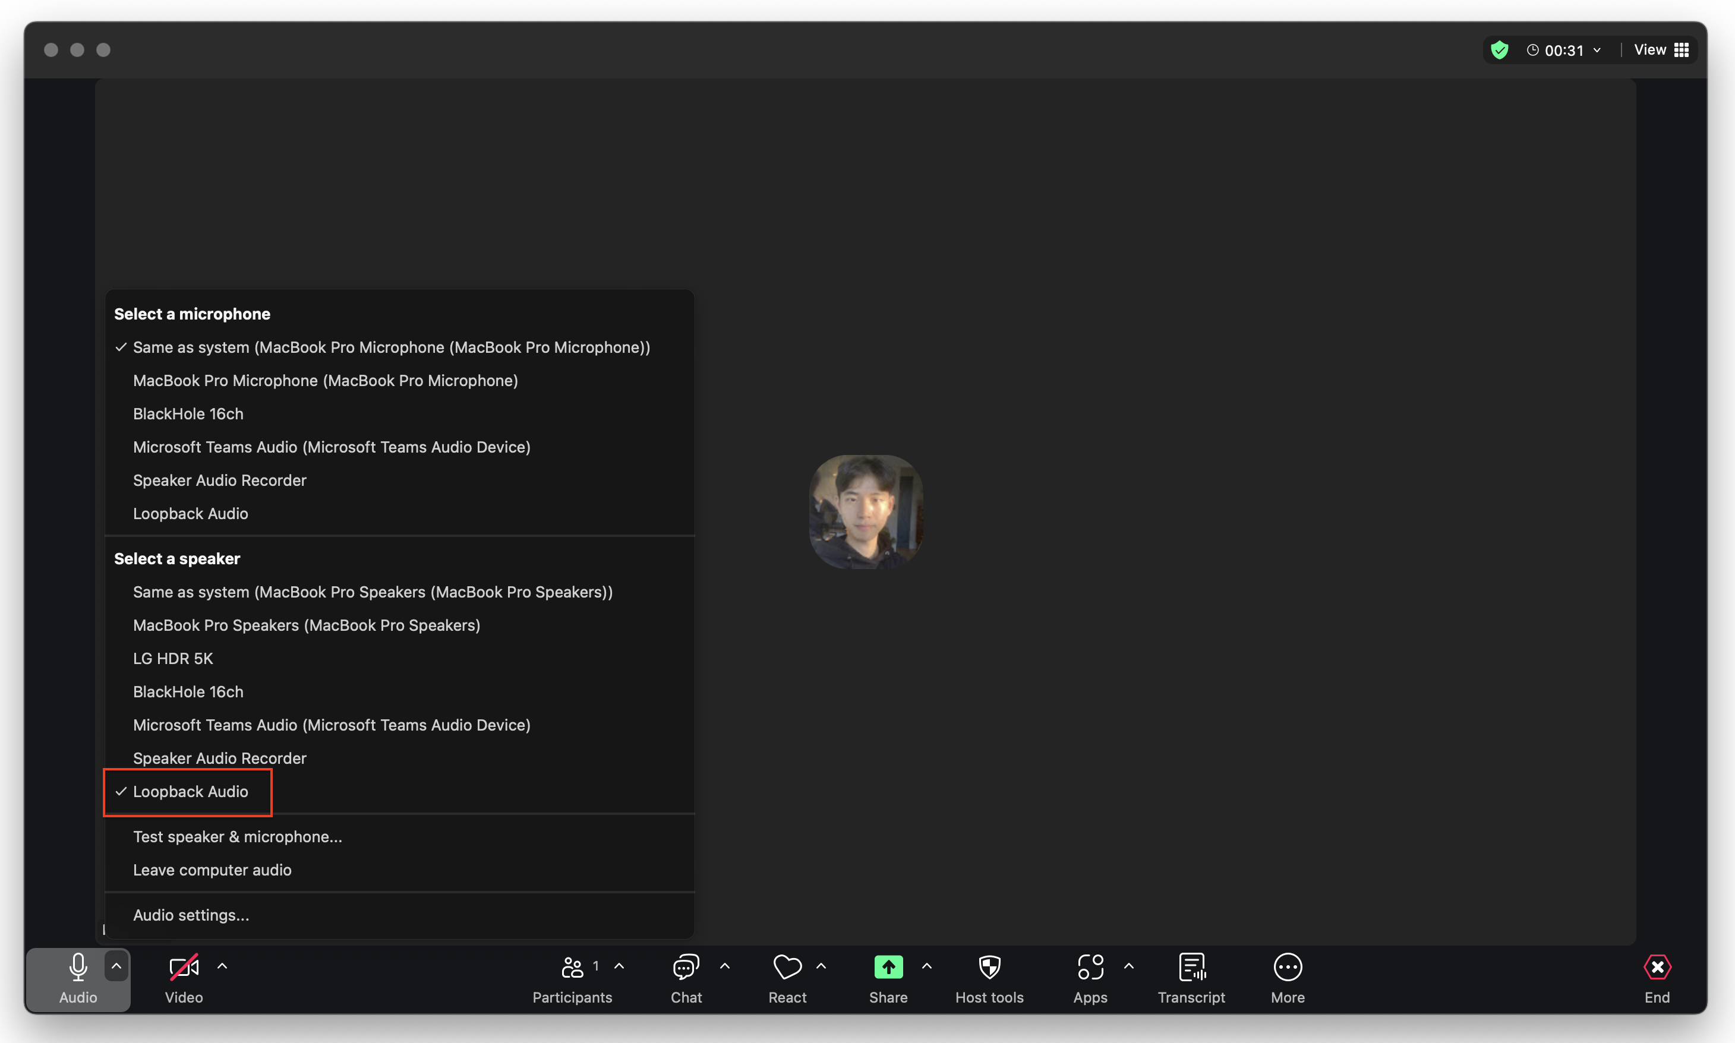This screenshot has height=1043, width=1735.
Task: Open the More options icon
Action: [x=1287, y=968]
